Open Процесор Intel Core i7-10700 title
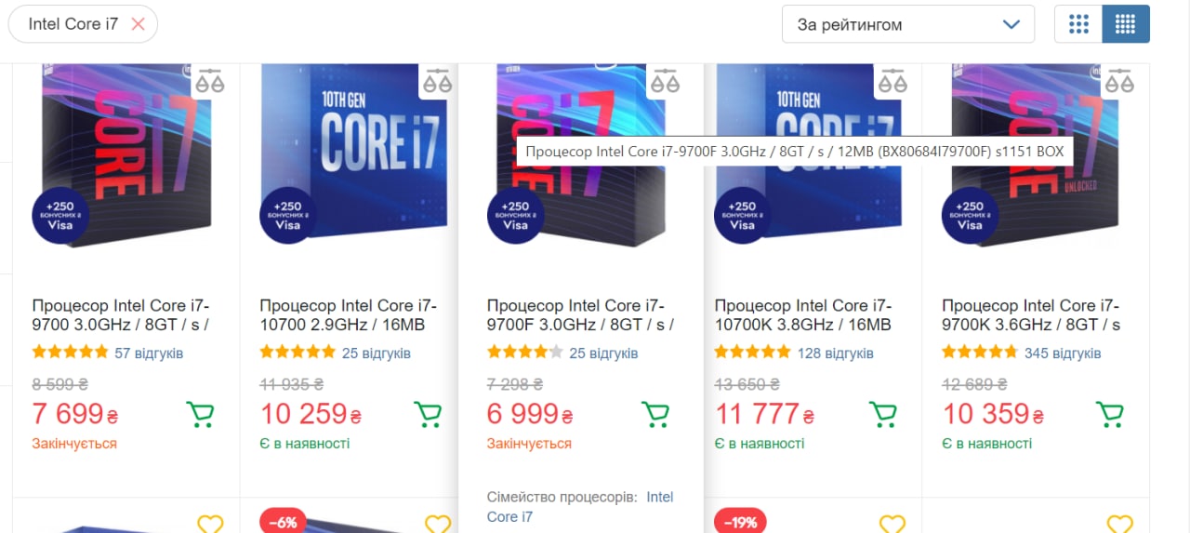The width and height of the screenshot is (1190, 533). (349, 315)
